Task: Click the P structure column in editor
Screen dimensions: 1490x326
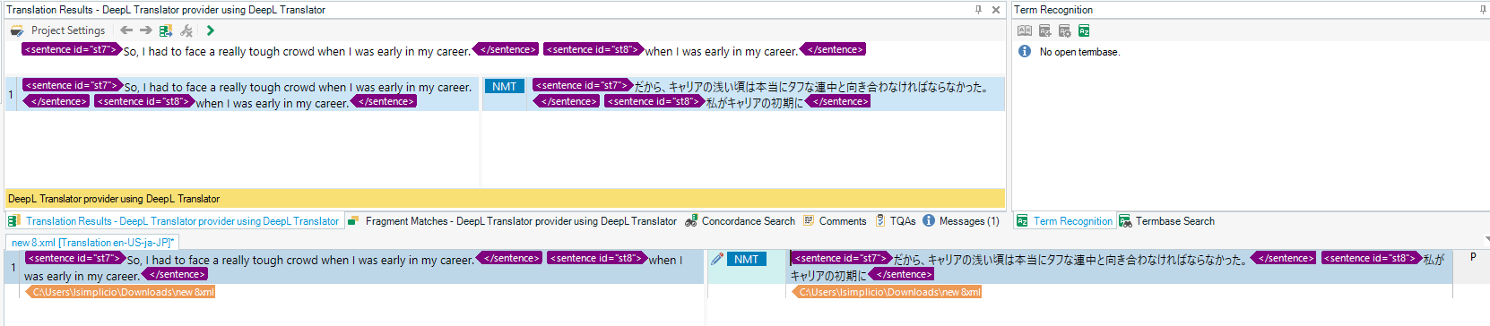Action: pos(1472,257)
